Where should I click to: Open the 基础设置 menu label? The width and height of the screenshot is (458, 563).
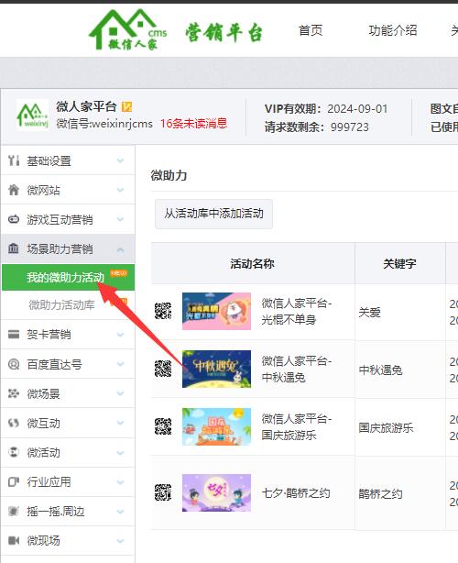(x=49, y=160)
